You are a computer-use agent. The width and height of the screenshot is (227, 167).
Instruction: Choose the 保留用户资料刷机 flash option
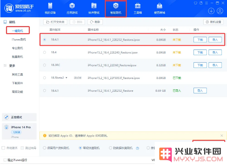(45, 148)
